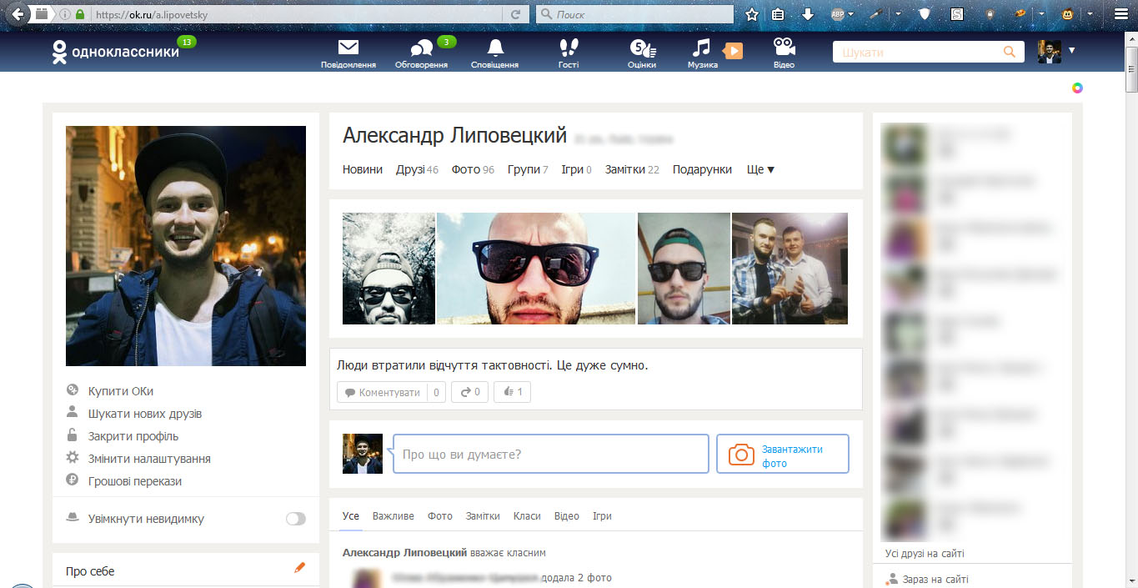
Task: Open the Гості guests section
Action: (568, 48)
